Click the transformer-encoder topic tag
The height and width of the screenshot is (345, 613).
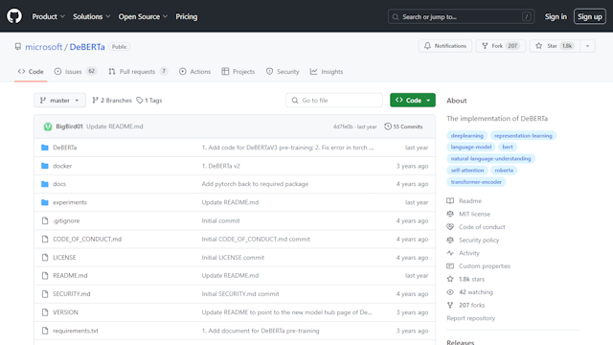pos(476,182)
